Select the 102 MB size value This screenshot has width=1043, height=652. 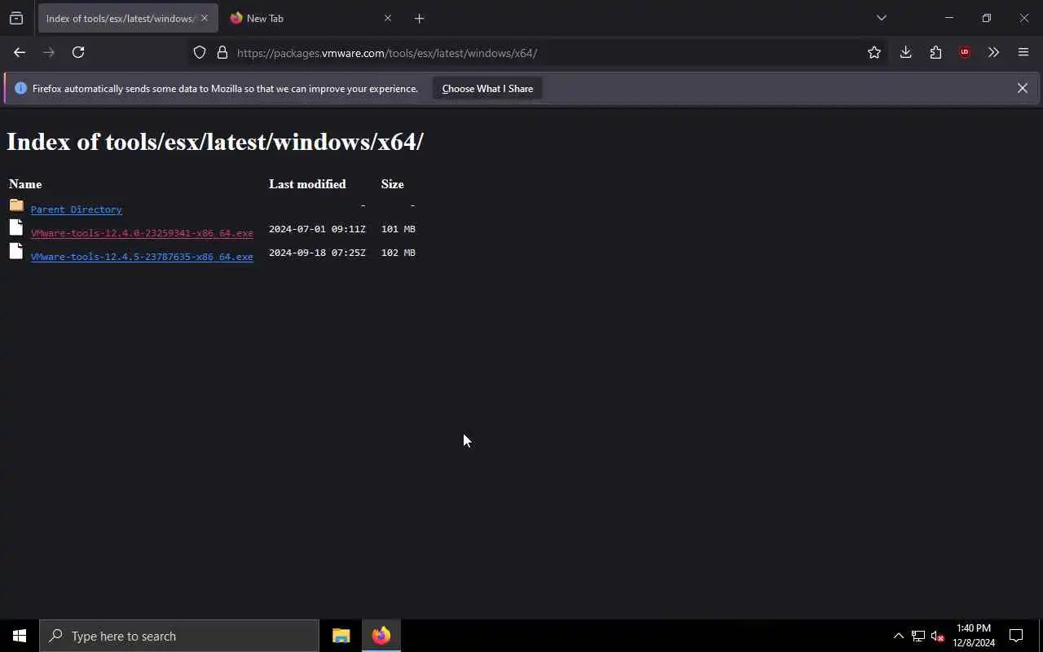(398, 253)
